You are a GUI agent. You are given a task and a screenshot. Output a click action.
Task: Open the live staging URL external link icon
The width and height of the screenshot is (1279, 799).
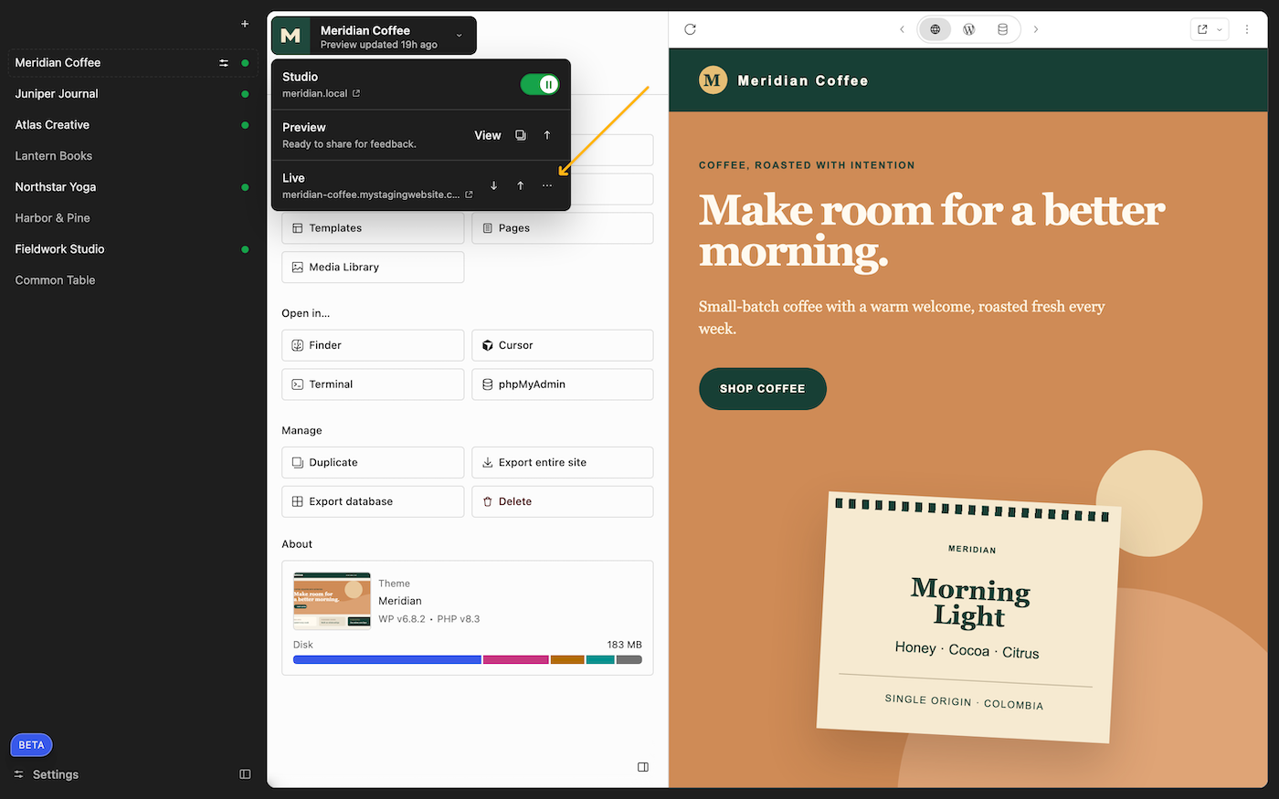(x=469, y=194)
